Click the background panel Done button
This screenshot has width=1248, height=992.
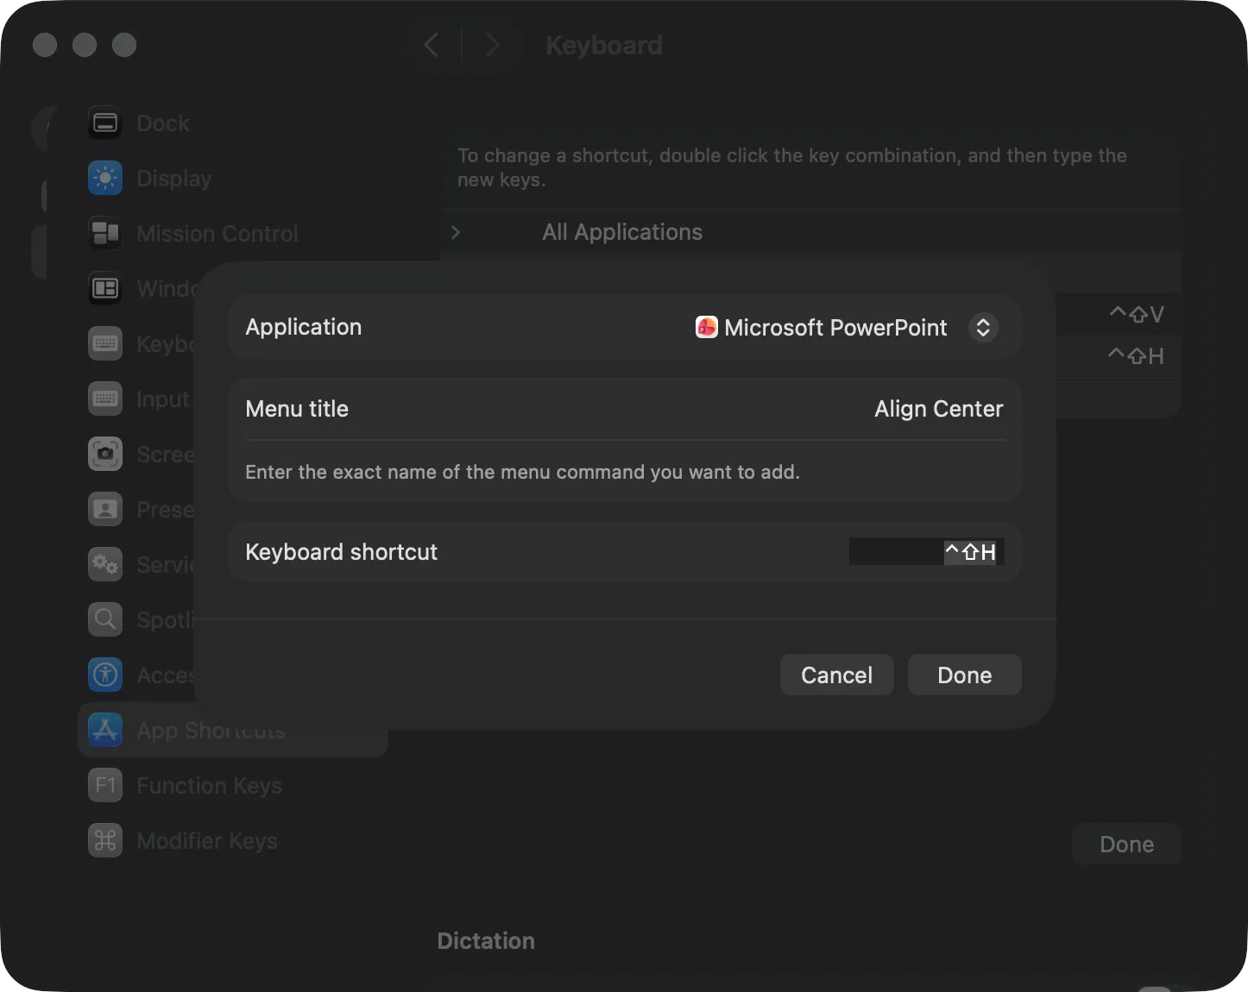1125,844
